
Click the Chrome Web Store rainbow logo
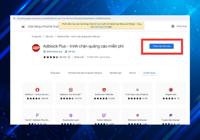pos(23,27)
